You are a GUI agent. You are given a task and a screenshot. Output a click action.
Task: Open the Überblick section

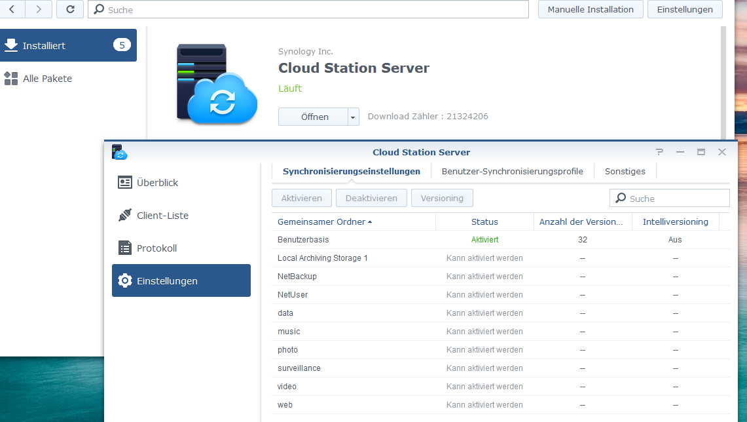click(157, 183)
